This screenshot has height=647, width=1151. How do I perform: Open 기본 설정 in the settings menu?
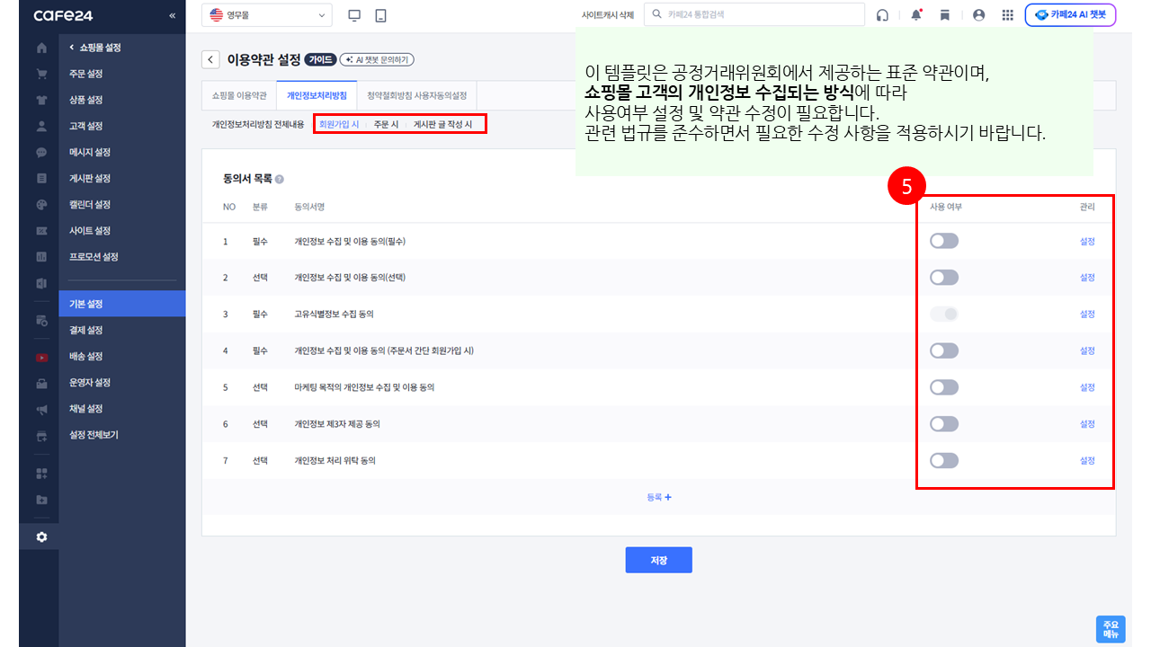[122, 304]
